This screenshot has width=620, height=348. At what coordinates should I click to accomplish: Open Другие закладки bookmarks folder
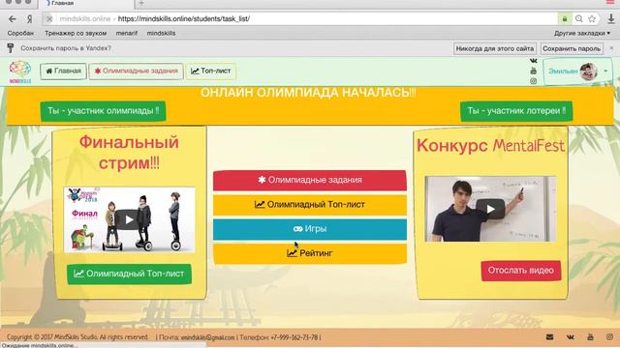pyautogui.click(x=582, y=33)
